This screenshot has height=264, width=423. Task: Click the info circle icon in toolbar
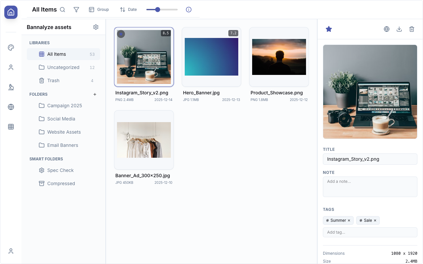coord(189,10)
